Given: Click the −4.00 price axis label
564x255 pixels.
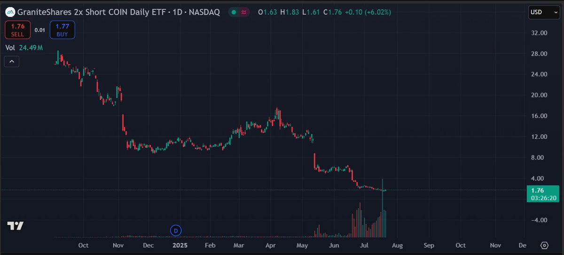Looking at the screenshot, I should coord(539,220).
